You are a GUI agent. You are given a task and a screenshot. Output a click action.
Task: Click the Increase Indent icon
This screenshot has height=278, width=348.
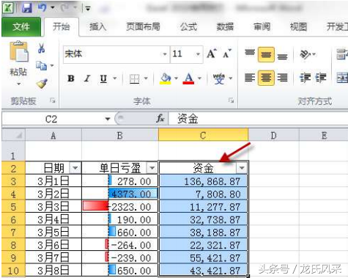click(321, 78)
